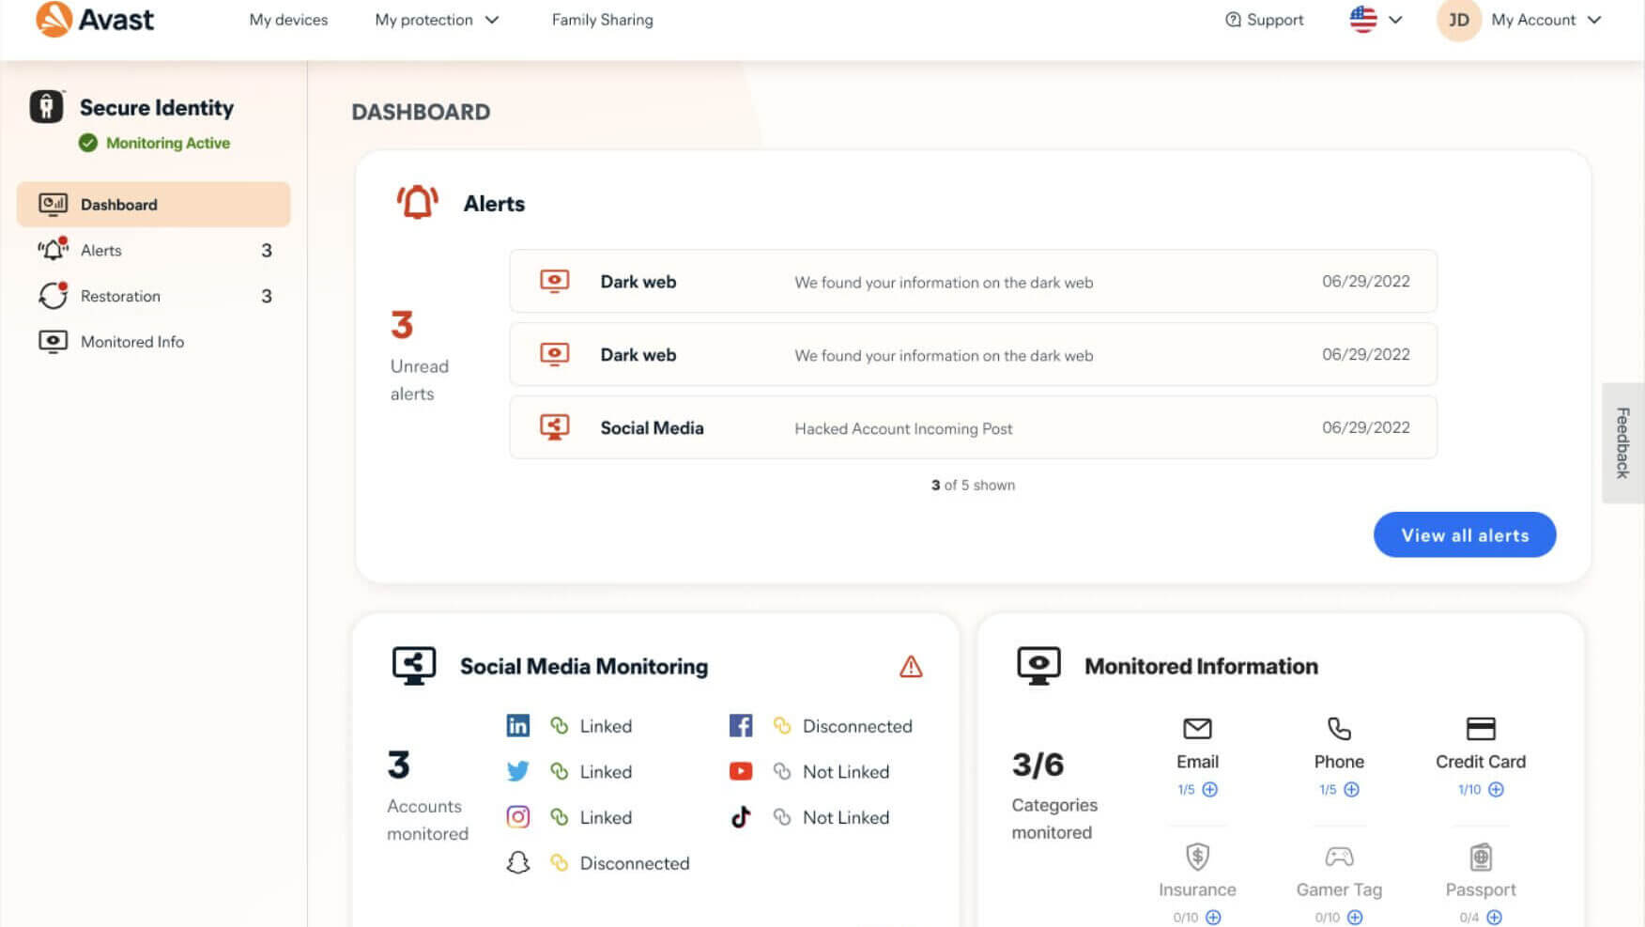Add a passport with the plus icon
Viewport: 1645px width, 927px height.
click(x=1495, y=918)
